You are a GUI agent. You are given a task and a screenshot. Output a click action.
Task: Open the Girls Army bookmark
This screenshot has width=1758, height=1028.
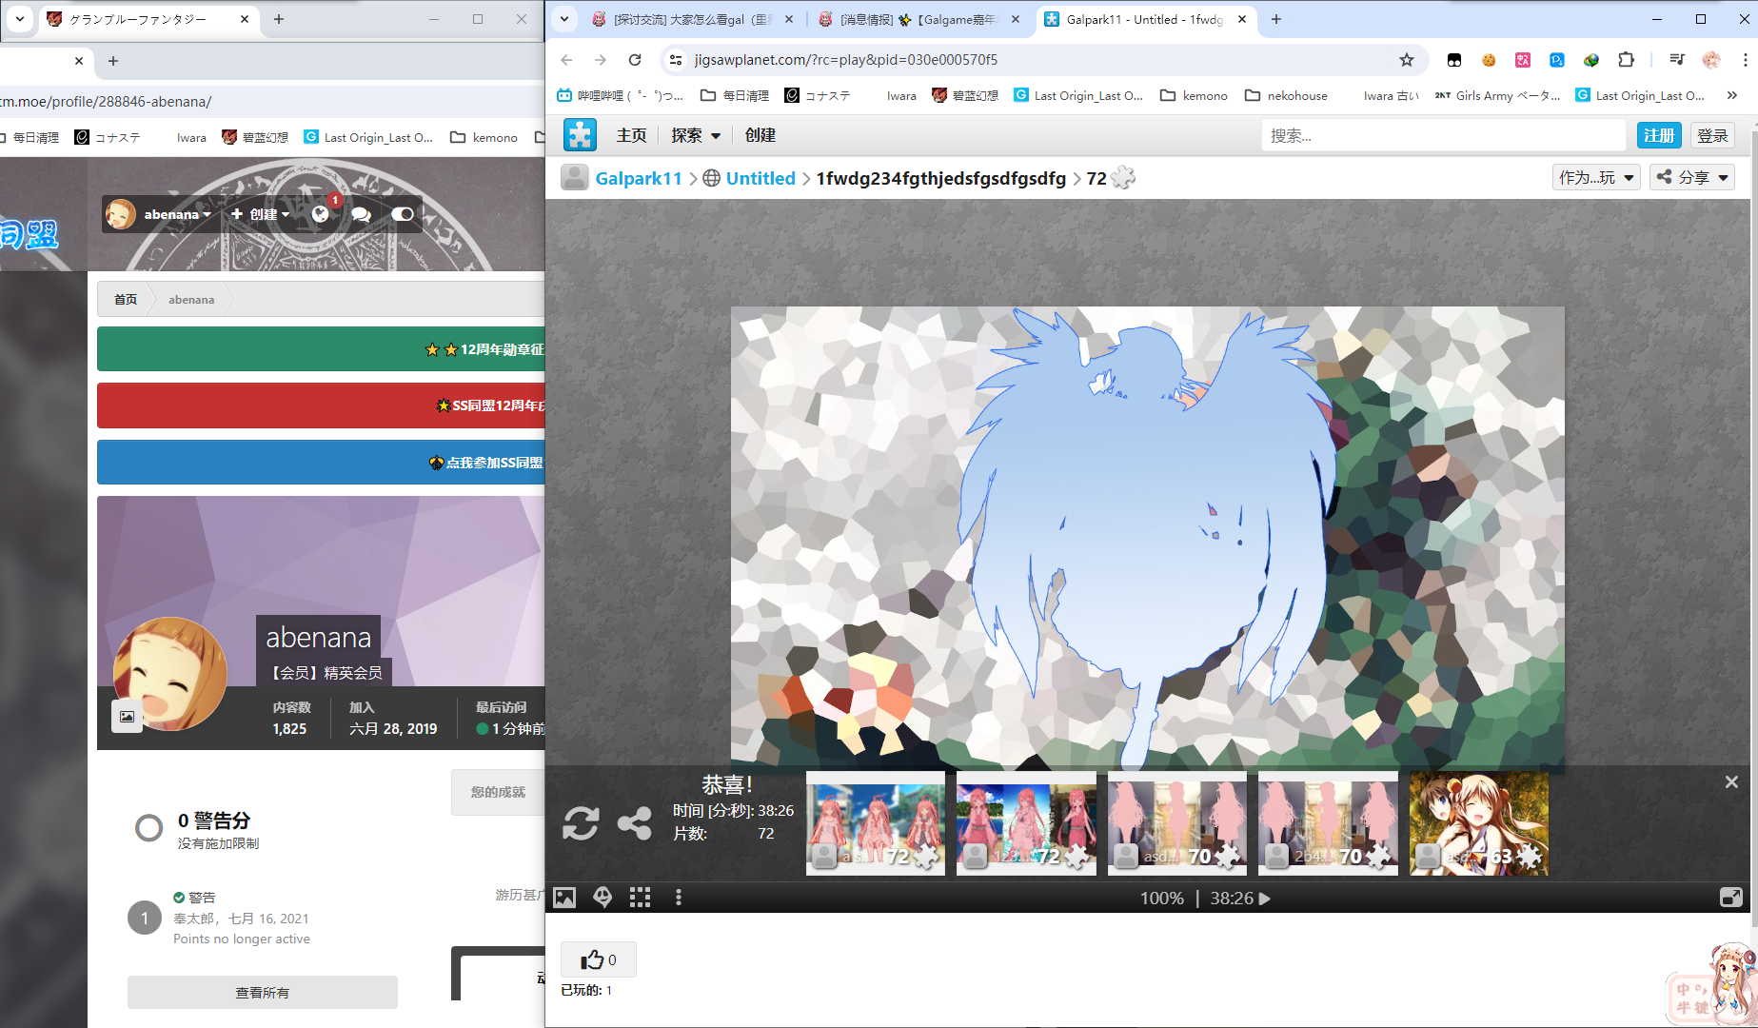(x=1498, y=95)
